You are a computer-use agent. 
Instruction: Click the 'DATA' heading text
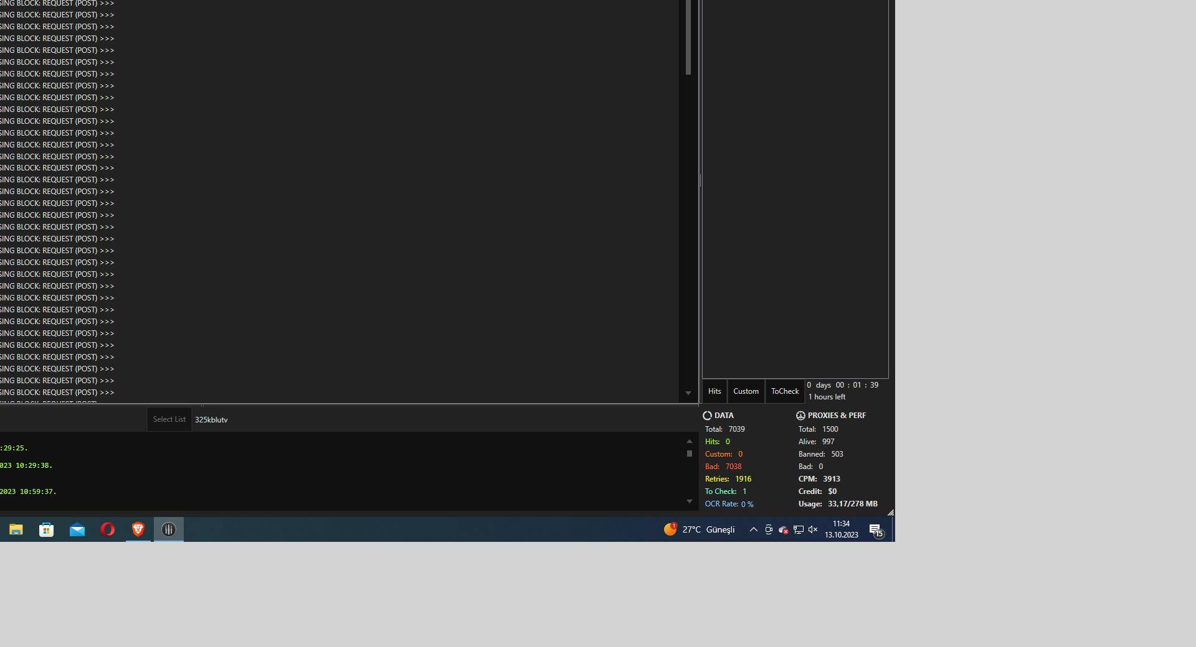pyautogui.click(x=724, y=416)
